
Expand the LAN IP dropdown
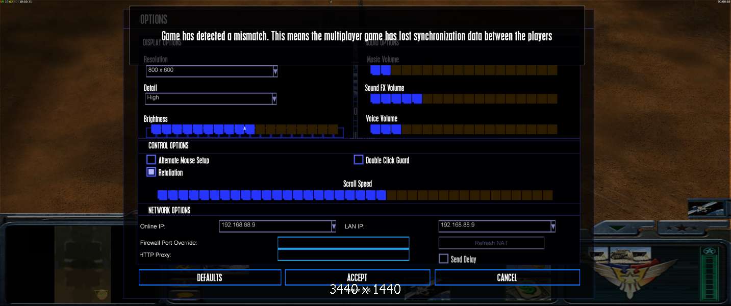point(497,226)
